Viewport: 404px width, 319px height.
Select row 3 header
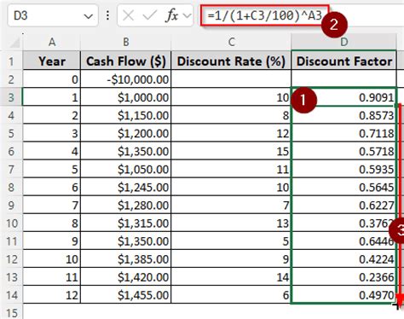tap(11, 97)
